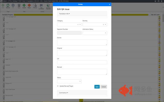
Task: Click the Inbox breadcrumb in title bar
Action: coord(5,1)
